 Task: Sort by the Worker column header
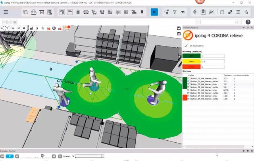191,75
